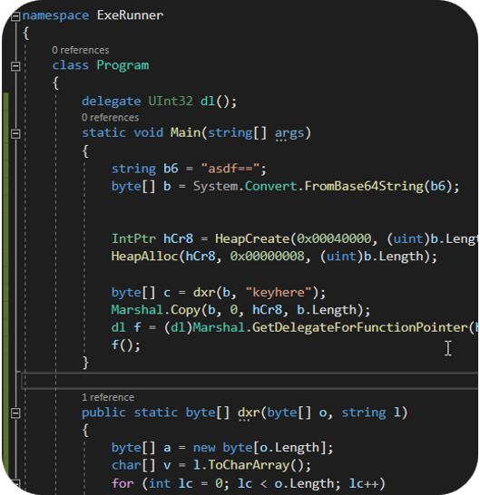Click Copy in the Marshal.Copy call
This screenshot has width=480, height=495.
click(x=185, y=310)
